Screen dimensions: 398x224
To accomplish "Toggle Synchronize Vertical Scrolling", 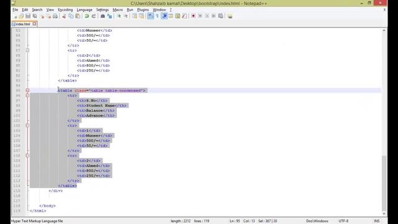I will (x=134, y=16).
